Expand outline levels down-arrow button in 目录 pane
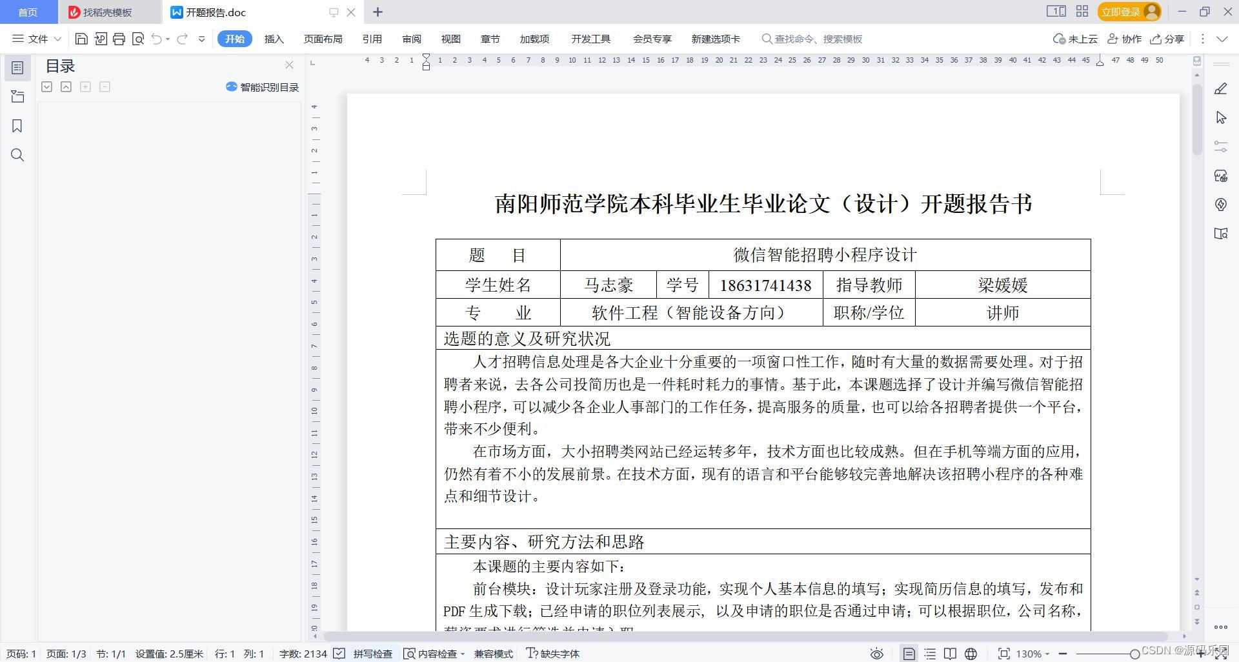This screenshot has width=1239, height=662. tap(46, 86)
